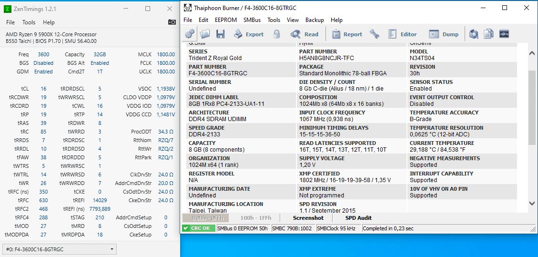Save dump using the floppy disk icon
The image size is (538, 257).
pyautogui.click(x=220, y=34)
